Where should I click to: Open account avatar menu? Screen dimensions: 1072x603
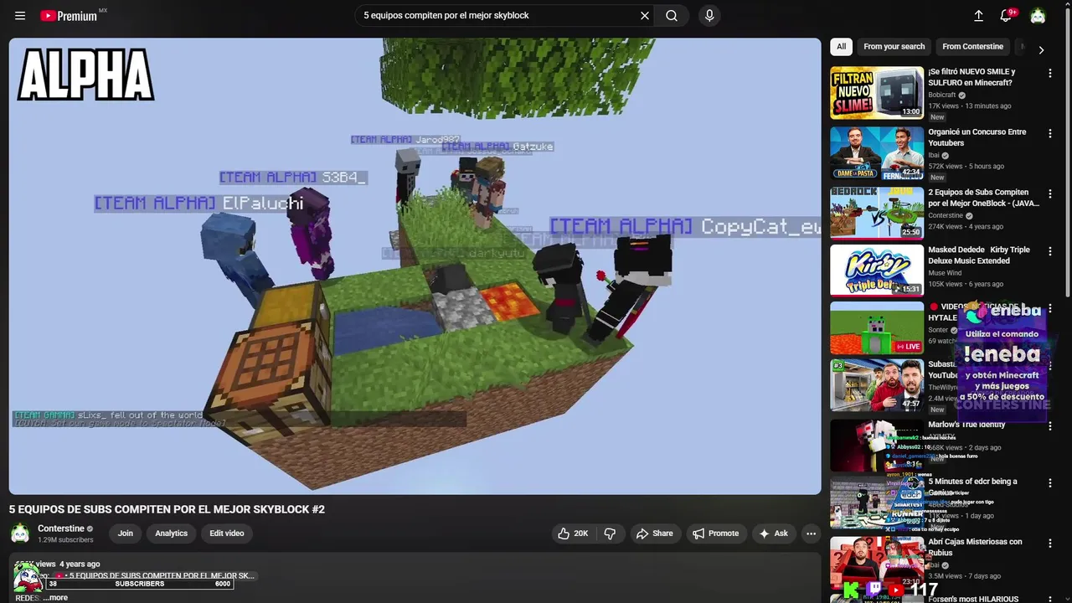point(1038,15)
